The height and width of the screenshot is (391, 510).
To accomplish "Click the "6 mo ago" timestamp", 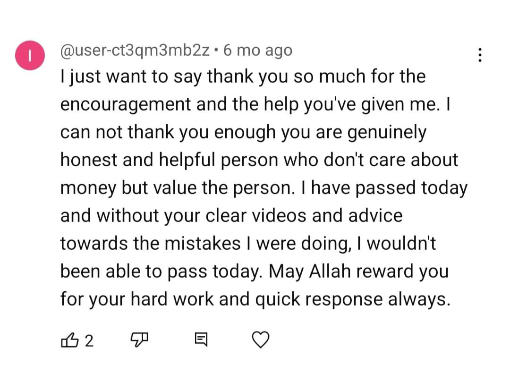I will [258, 51].
